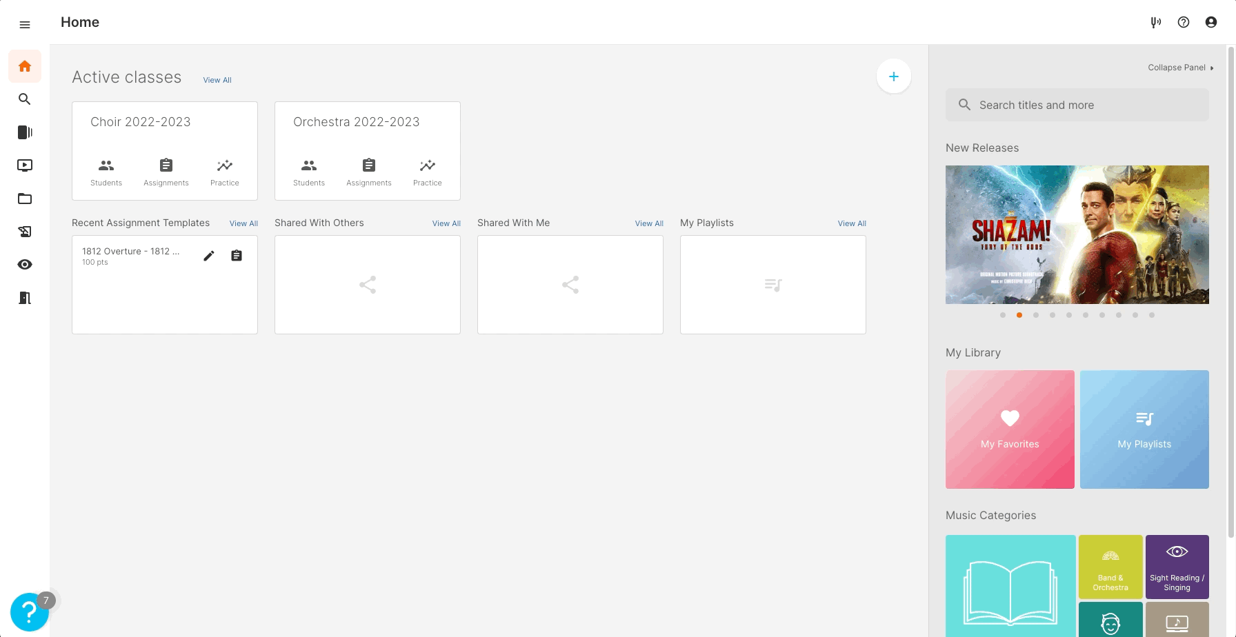Open the Students list for Choir 2022-2023
Image resolution: width=1236 pixels, height=637 pixels.
point(106,171)
